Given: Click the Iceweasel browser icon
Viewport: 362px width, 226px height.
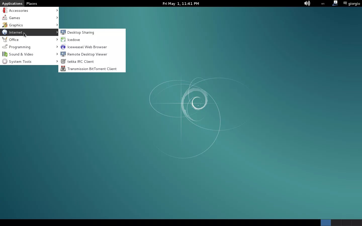Looking at the screenshot, I should tap(63, 47).
